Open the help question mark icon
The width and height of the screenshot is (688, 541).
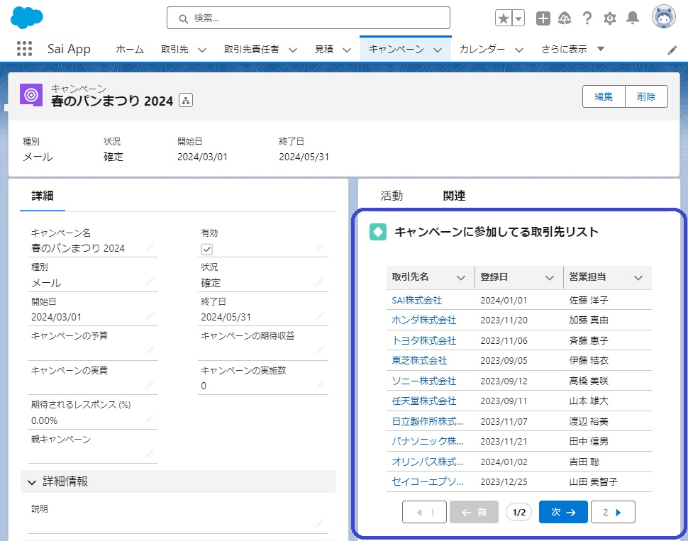point(587,18)
